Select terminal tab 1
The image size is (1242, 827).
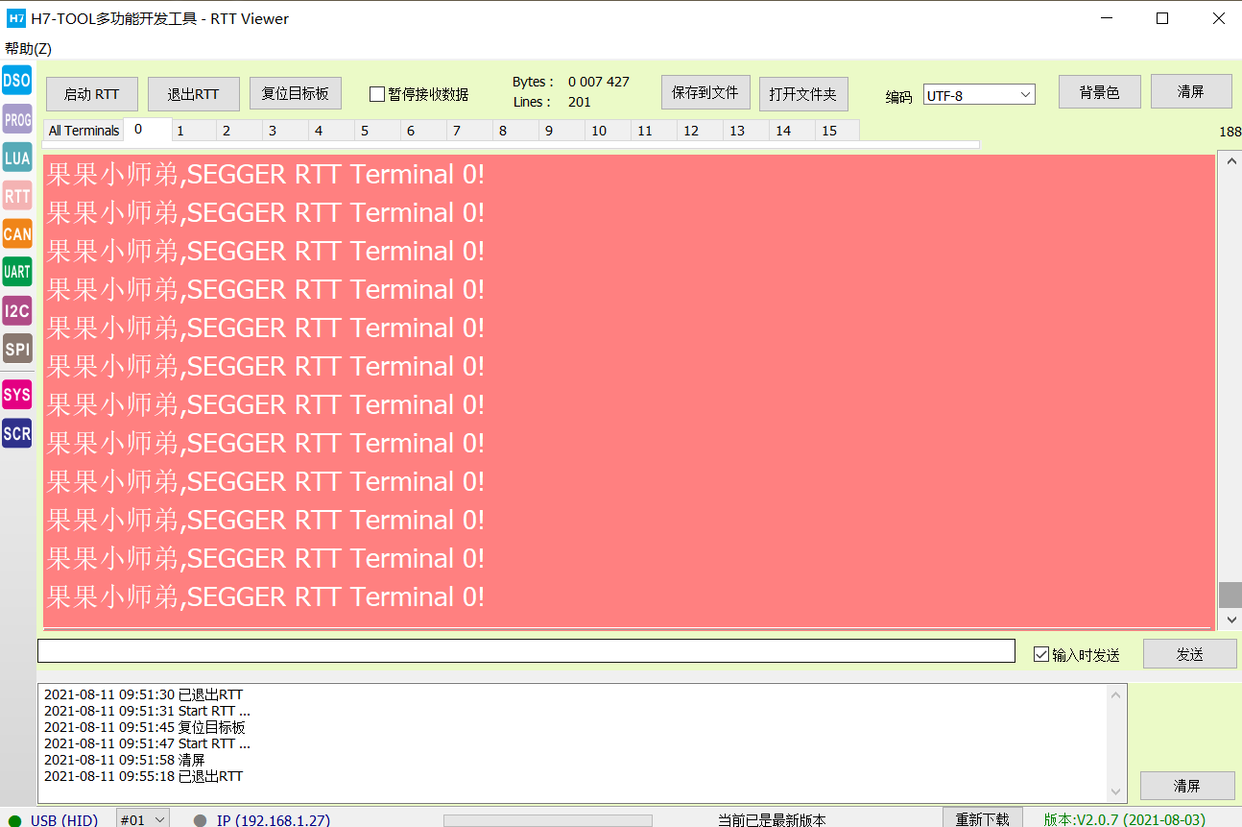tap(194, 131)
